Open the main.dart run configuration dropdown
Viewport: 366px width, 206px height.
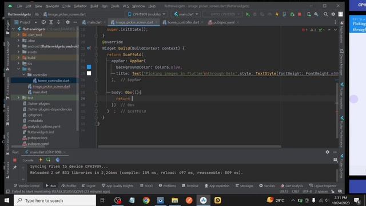point(186,14)
